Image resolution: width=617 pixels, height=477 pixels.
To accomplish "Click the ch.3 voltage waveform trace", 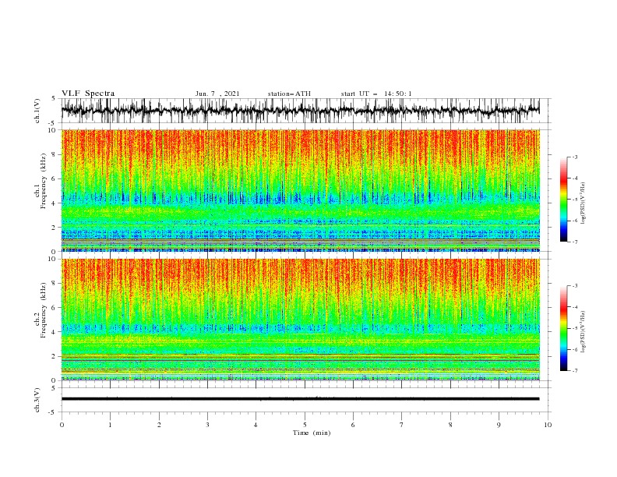I will click(300, 399).
